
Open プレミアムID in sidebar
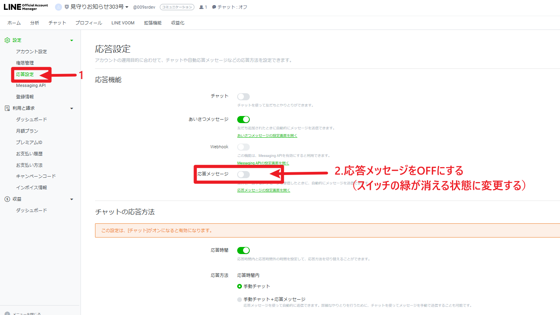click(x=29, y=142)
